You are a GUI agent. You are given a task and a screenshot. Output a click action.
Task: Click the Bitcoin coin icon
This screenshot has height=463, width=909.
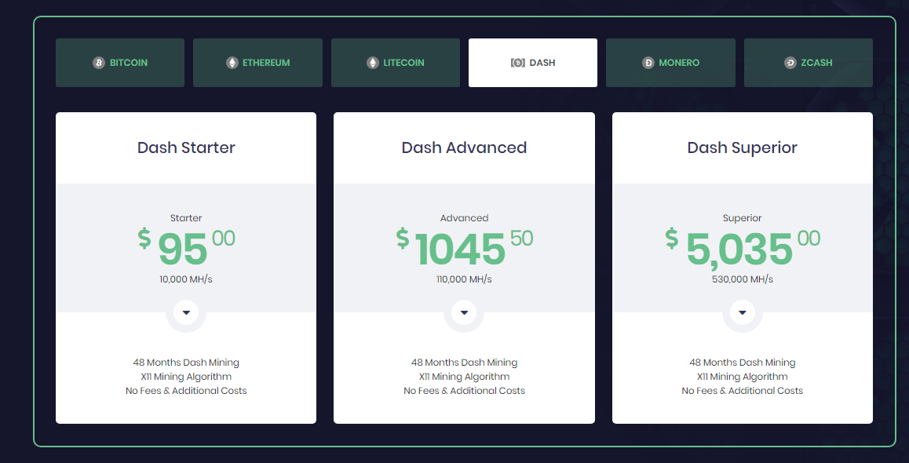99,63
